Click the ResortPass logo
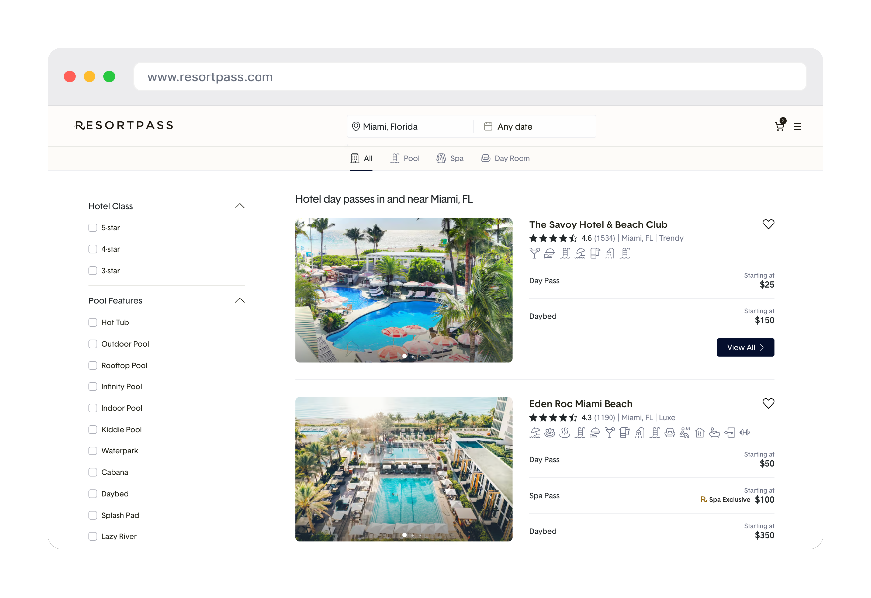The image size is (871, 598). tap(124, 125)
